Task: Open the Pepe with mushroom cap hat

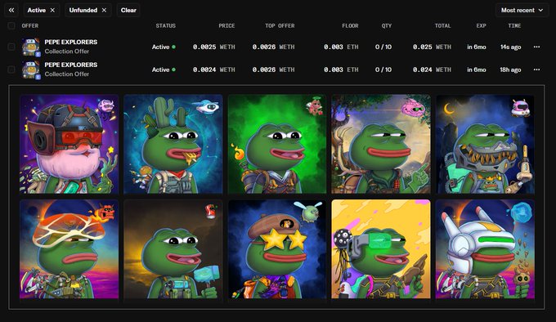Action: (x=69, y=249)
